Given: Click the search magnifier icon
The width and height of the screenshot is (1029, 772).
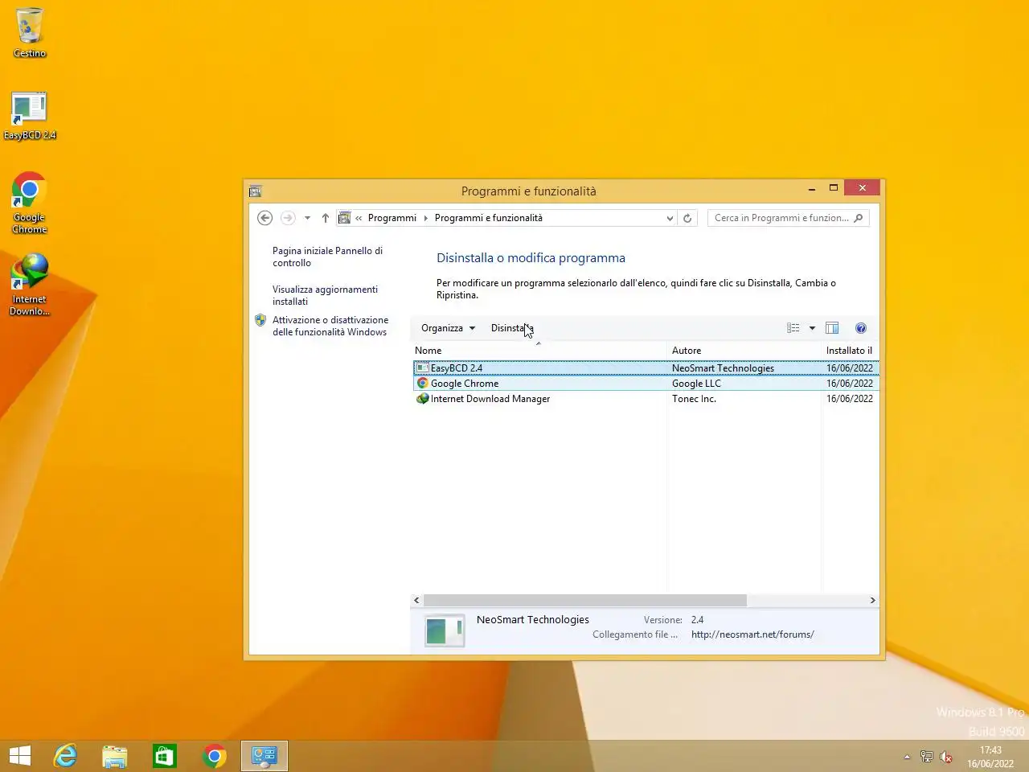Looking at the screenshot, I should (x=859, y=218).
